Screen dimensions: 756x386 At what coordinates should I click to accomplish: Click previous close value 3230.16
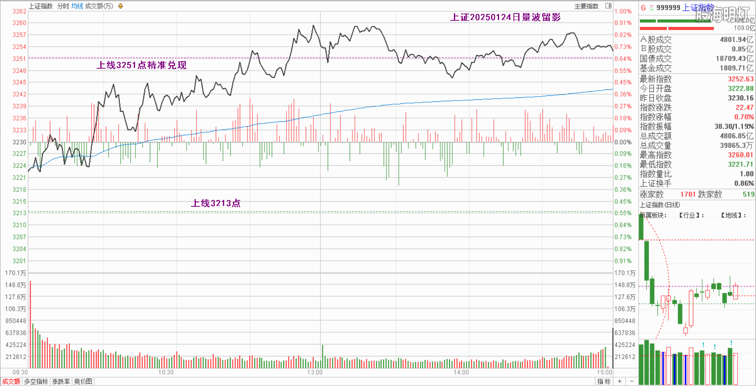click(740, 98)
